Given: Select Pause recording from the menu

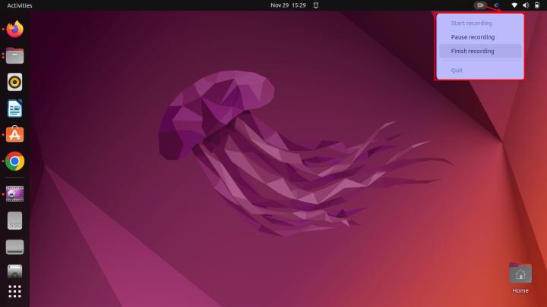Looking at the screenshot, I should pyautogui.click(x=473, y=37).
